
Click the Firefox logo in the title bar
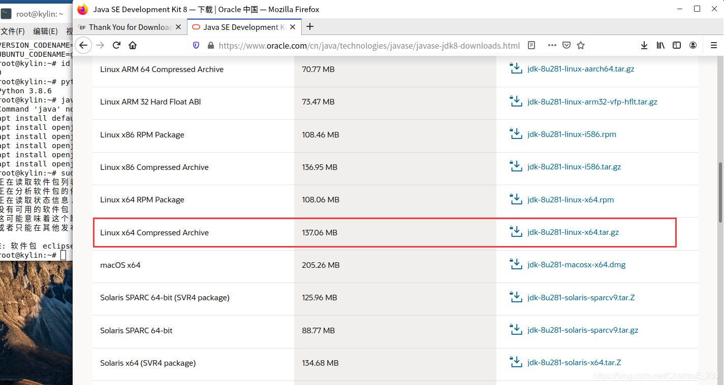click(x=82, y=9)
